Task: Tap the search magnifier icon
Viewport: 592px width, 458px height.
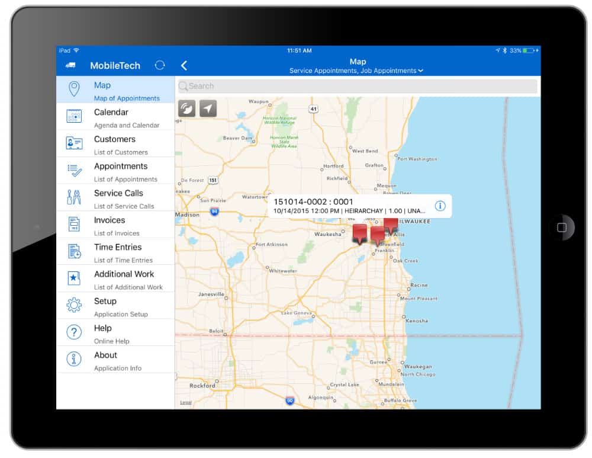Action: point(183,86)
